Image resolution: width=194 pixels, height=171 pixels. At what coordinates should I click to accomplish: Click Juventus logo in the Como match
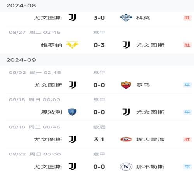pyautogui.click(x=72, y=17)
